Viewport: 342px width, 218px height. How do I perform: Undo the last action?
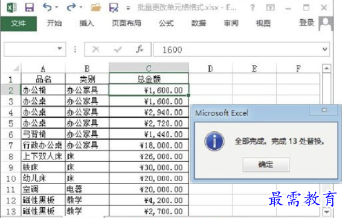[x=47, y=7]
